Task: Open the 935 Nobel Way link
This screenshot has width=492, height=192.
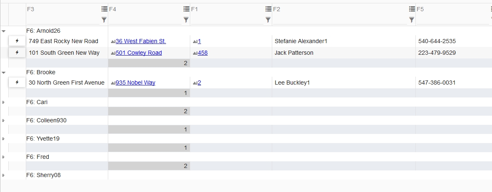Action: coord(135,83)
